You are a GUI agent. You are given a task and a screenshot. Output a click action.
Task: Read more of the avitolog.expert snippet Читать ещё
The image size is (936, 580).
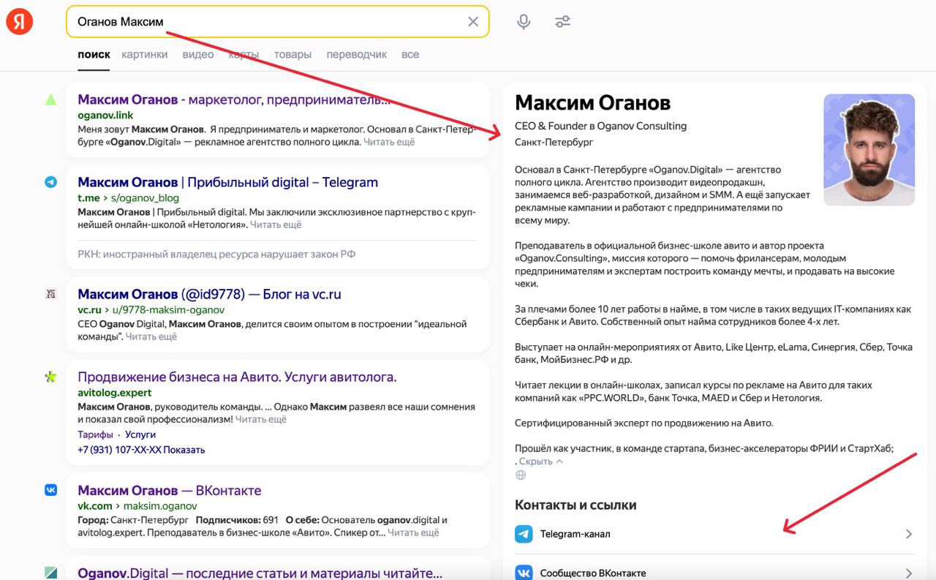point(261,419)
